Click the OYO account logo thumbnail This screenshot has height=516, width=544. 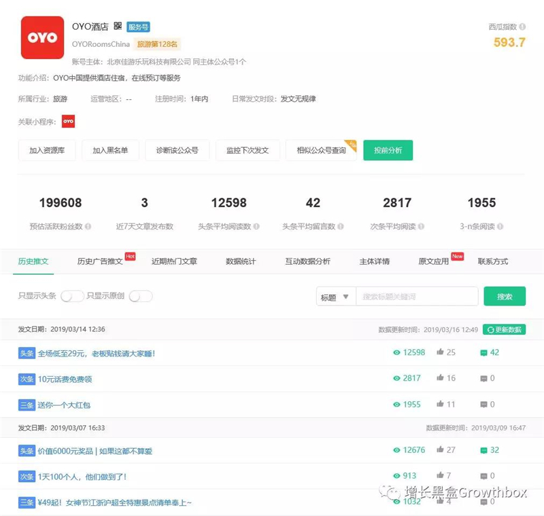tap(42, 37)
